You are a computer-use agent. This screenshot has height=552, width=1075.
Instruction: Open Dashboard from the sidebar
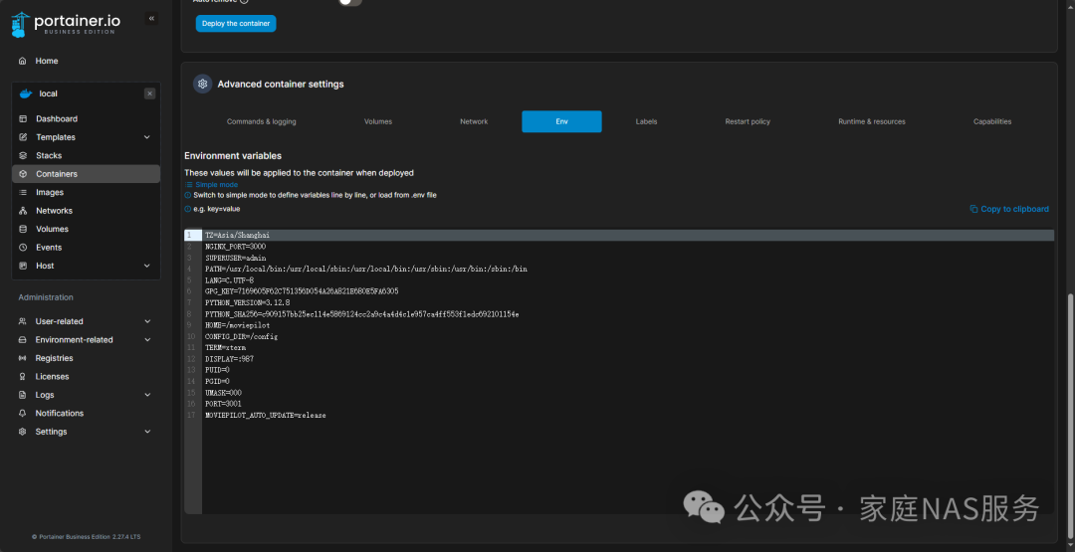pyautogui.click(x=57, y=118)
